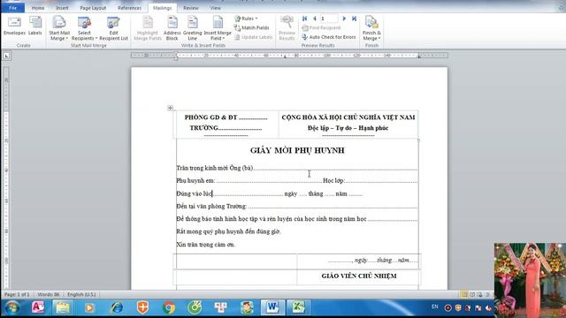Toggle Preview Results
The width and height of the screenshot is (566, 318).
(x=287, y=28)
